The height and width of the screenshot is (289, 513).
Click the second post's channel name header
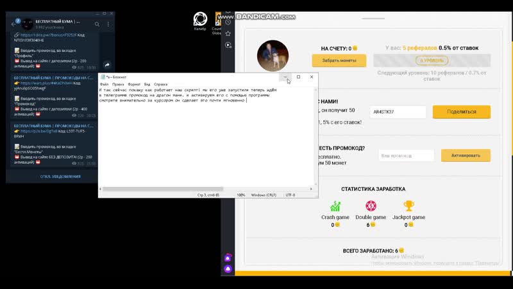(x=53, y=78)
